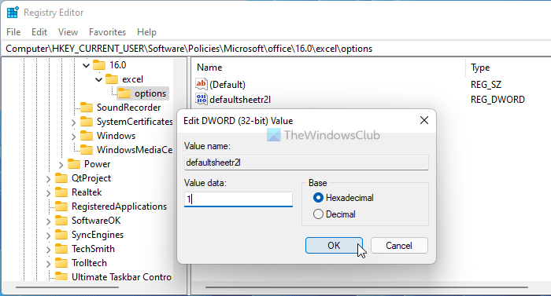This screenshot has width=551, height=296.
Task: Expand the QtProject tree node
Action: click(x=48, y=179)
